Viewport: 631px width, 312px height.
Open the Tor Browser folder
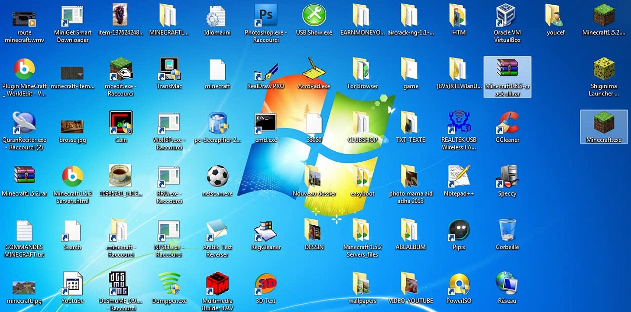click(x=361, y=69)
